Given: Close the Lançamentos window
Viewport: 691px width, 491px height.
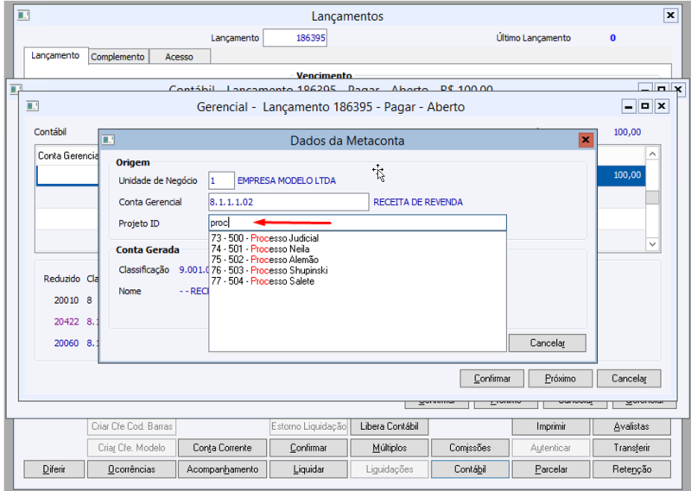Looking at the screenshot, I should point(670,16).
